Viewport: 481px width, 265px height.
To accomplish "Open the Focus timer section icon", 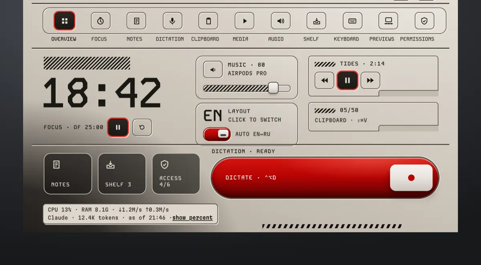I will [x=101, y=21].
